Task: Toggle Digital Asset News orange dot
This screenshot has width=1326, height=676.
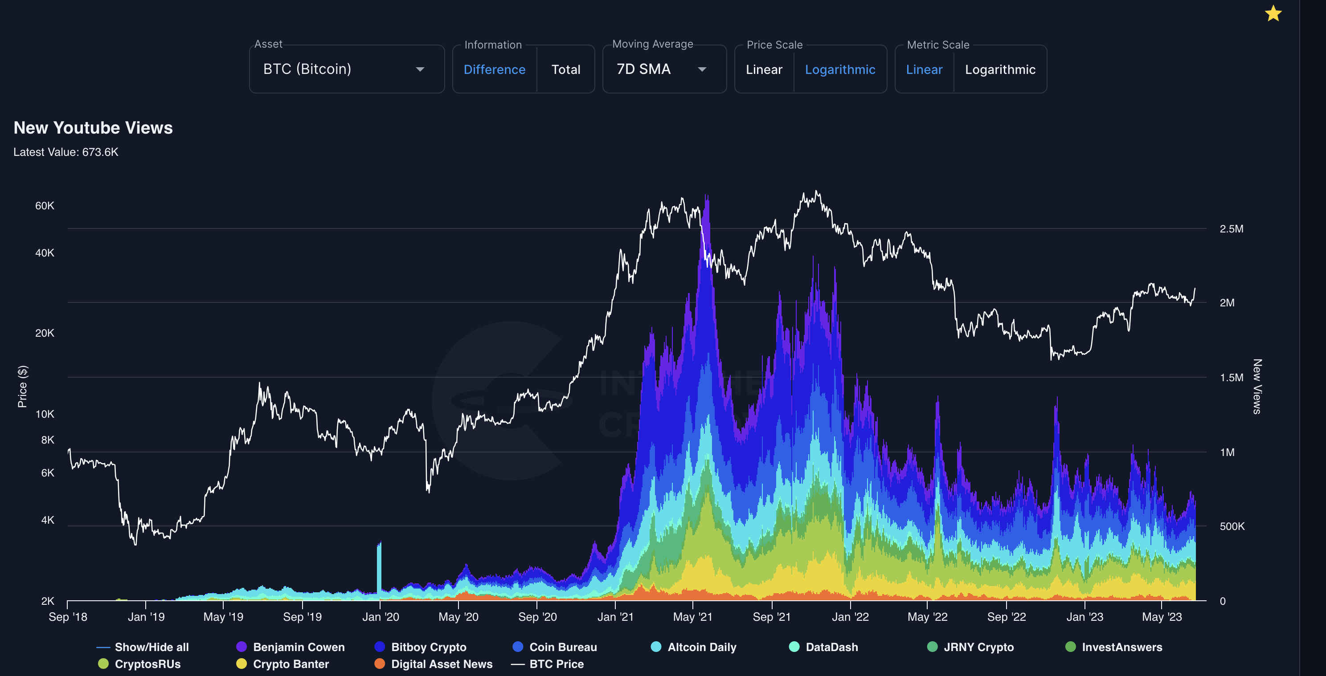Action: pyautogui.click(x=379, y=664)
